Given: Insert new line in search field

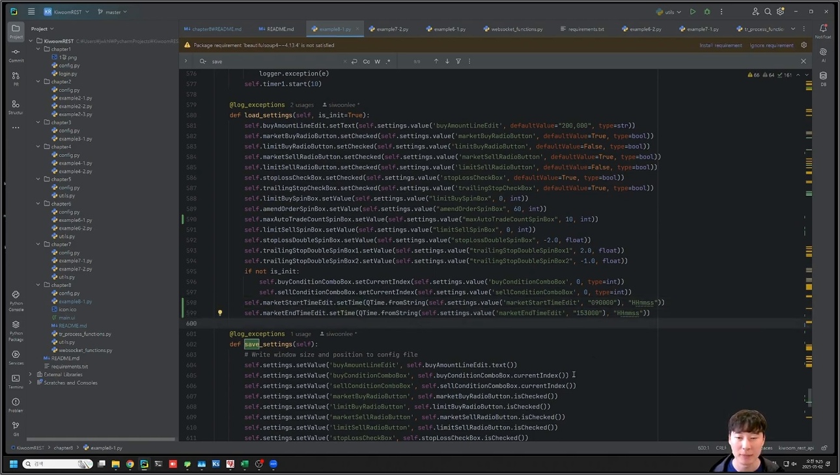Looking at the screenshot, I should (354, 61).
